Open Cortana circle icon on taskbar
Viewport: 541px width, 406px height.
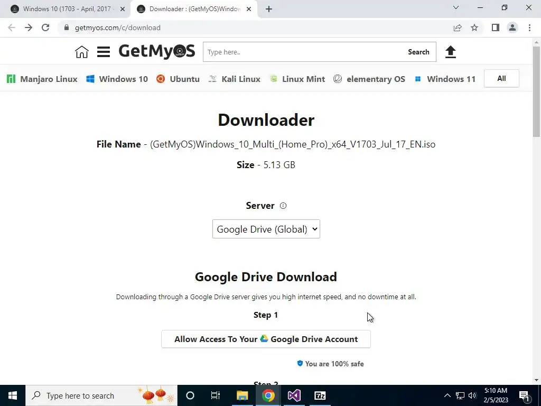coord(190,395)
